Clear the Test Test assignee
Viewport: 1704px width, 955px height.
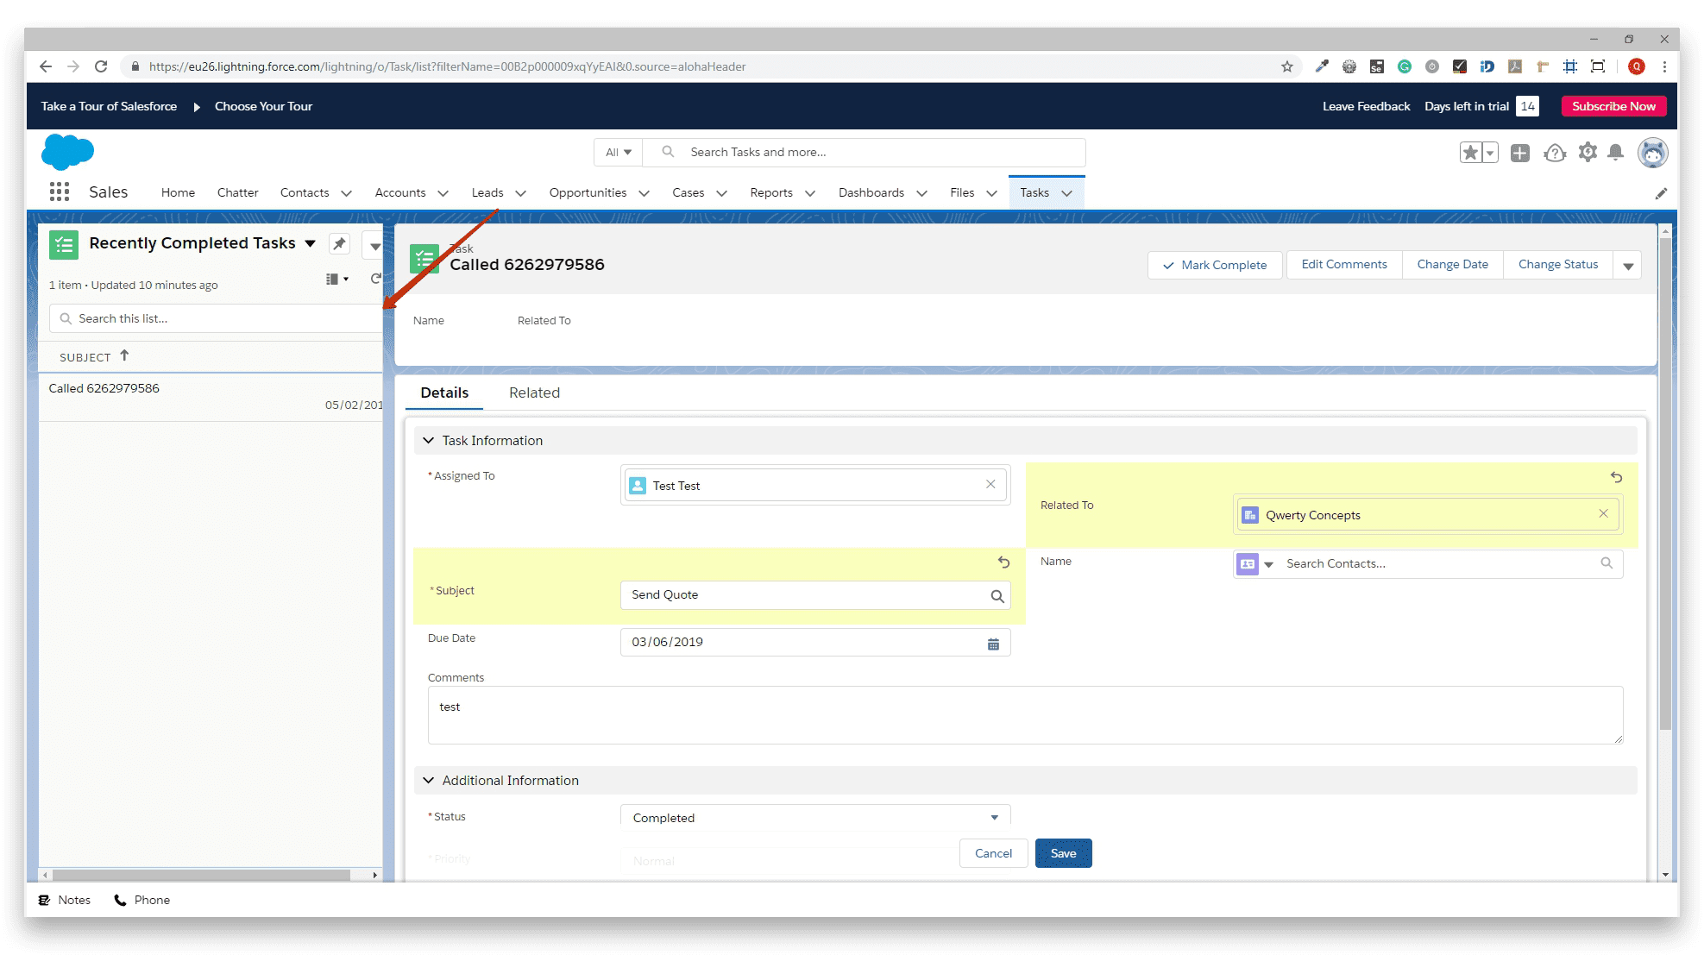point(990,485)
